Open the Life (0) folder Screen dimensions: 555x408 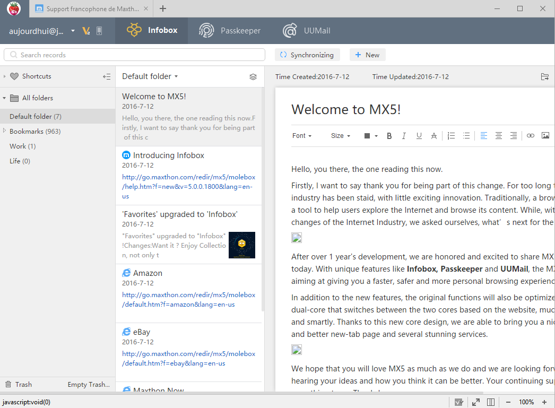point(20,161)
